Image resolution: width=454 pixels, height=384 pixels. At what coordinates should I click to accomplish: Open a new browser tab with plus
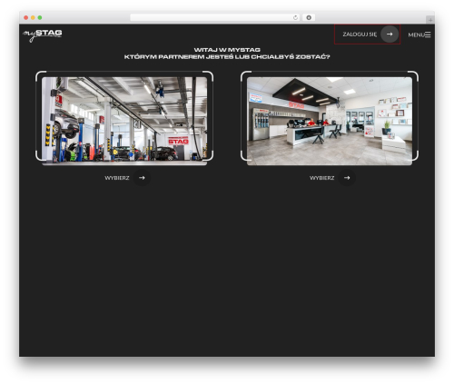[430, 20]
